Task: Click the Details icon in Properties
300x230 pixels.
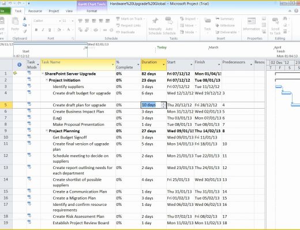Action: pos(264,25)
